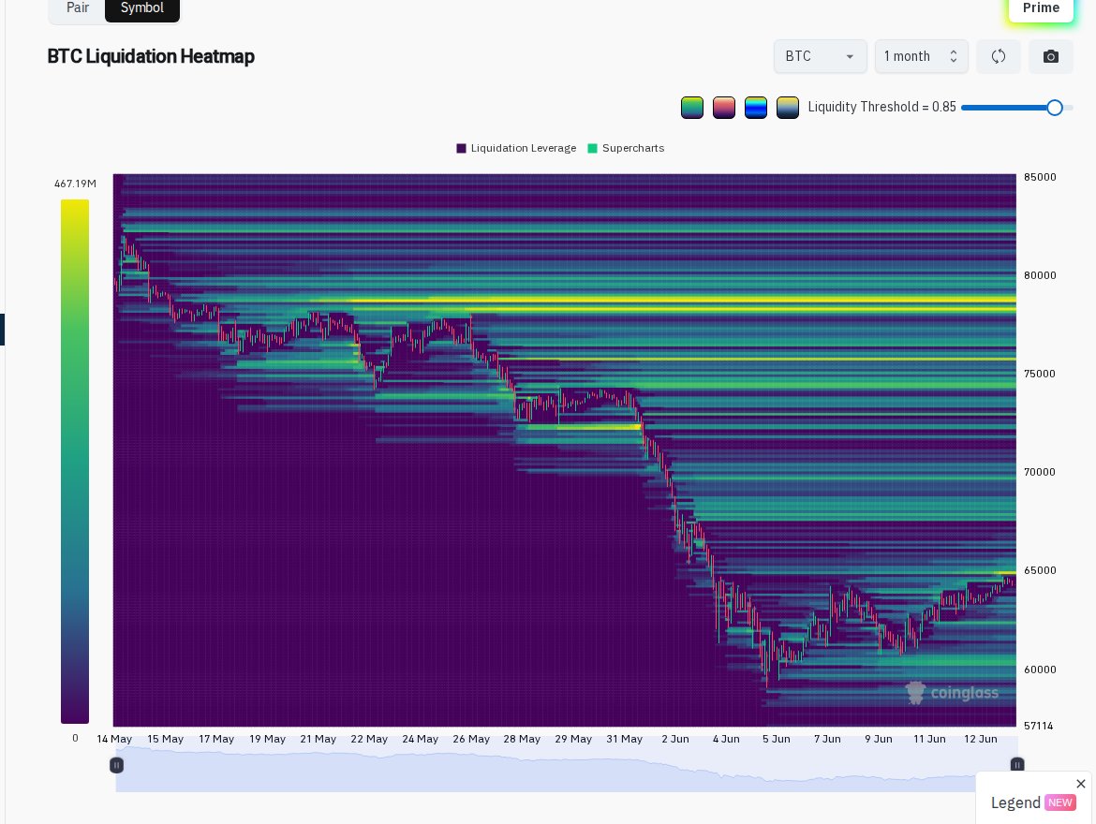1096x824 pixels.
Task: Click the camera screenshot icon
Action: click(x=1050, y=56)
